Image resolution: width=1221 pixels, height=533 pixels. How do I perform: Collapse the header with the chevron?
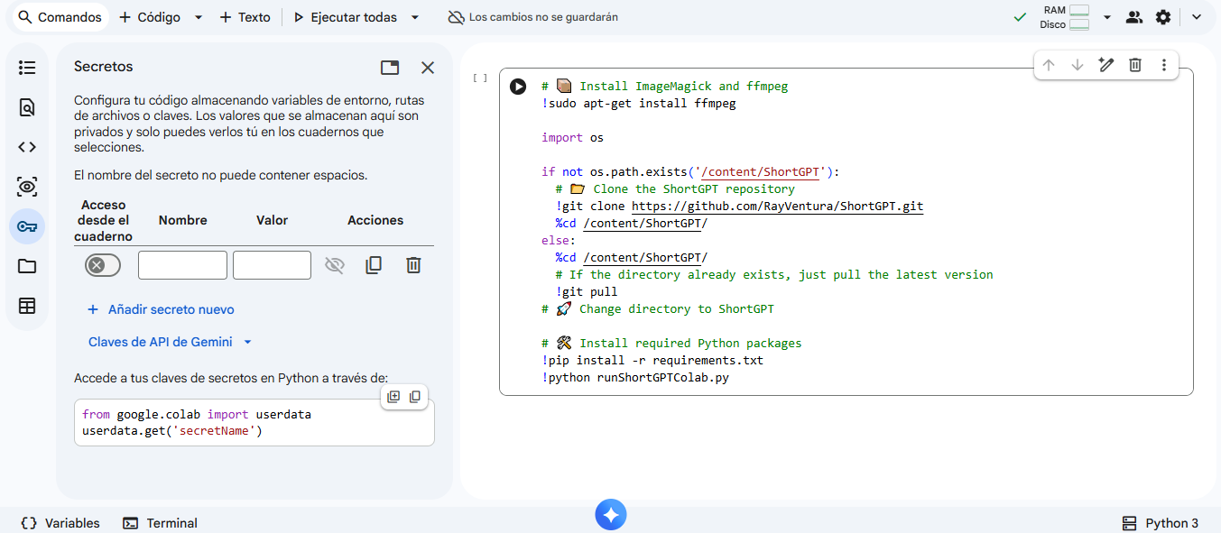click(x=1197, y=17)
